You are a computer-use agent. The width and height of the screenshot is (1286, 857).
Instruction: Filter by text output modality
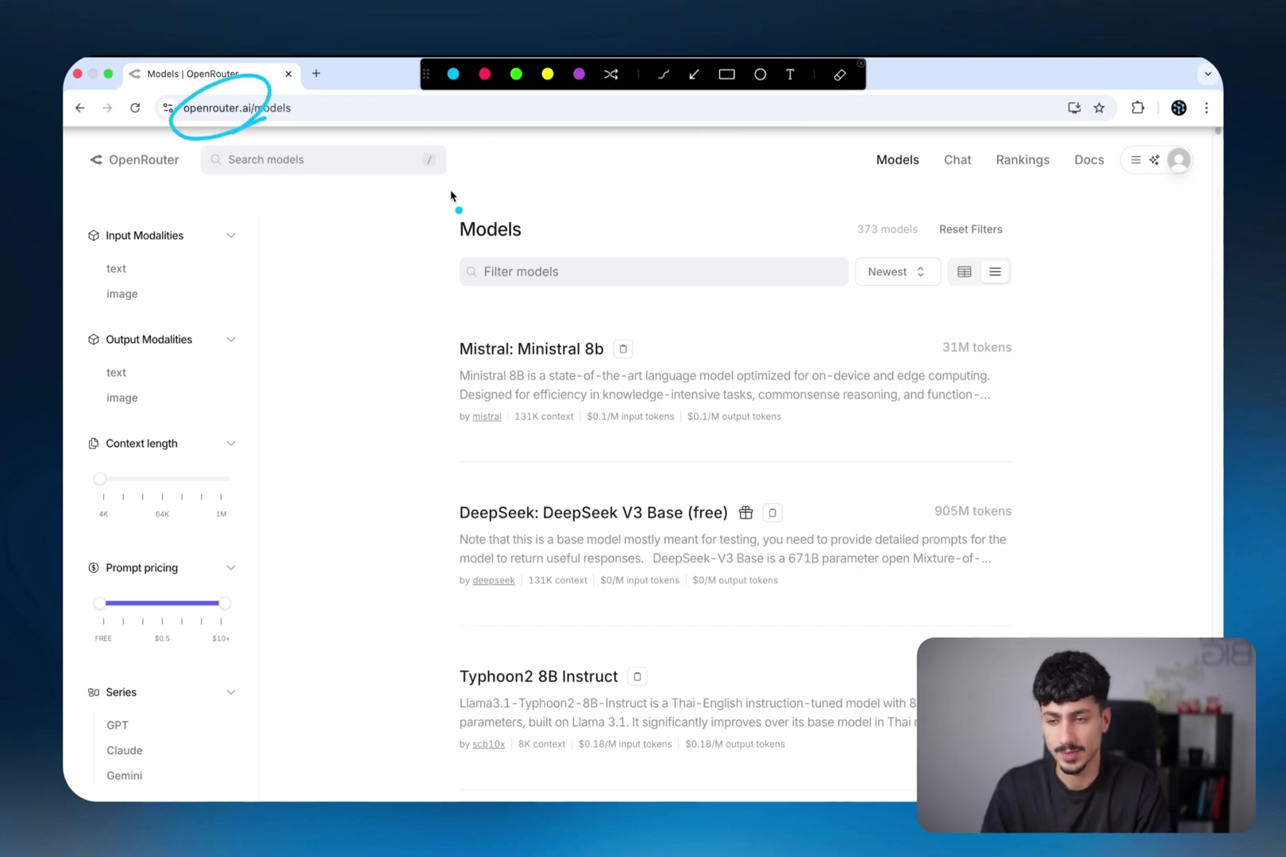116,373
